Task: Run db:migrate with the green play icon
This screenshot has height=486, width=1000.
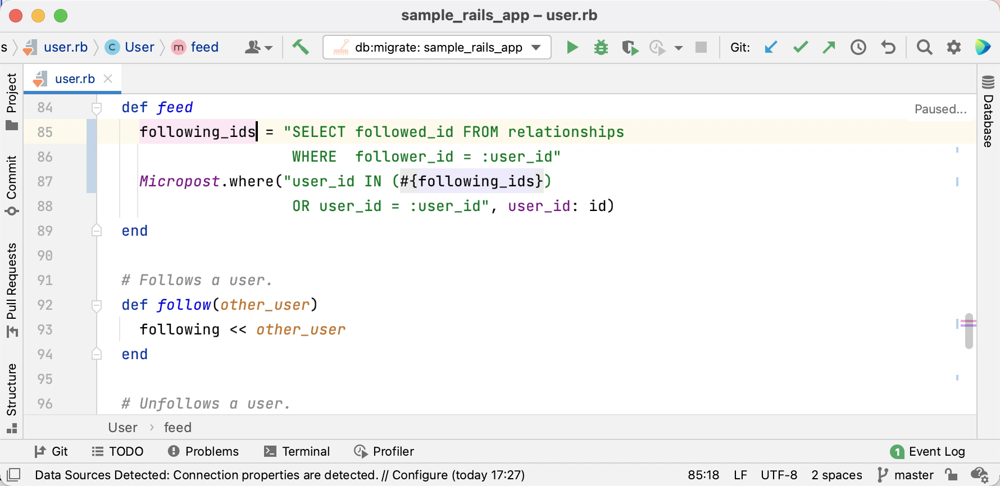Action: click(572, 47)
